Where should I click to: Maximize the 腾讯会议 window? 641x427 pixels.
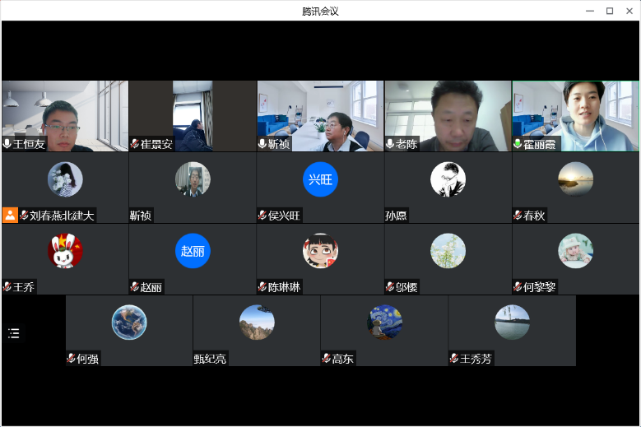[x=609, y=11]
